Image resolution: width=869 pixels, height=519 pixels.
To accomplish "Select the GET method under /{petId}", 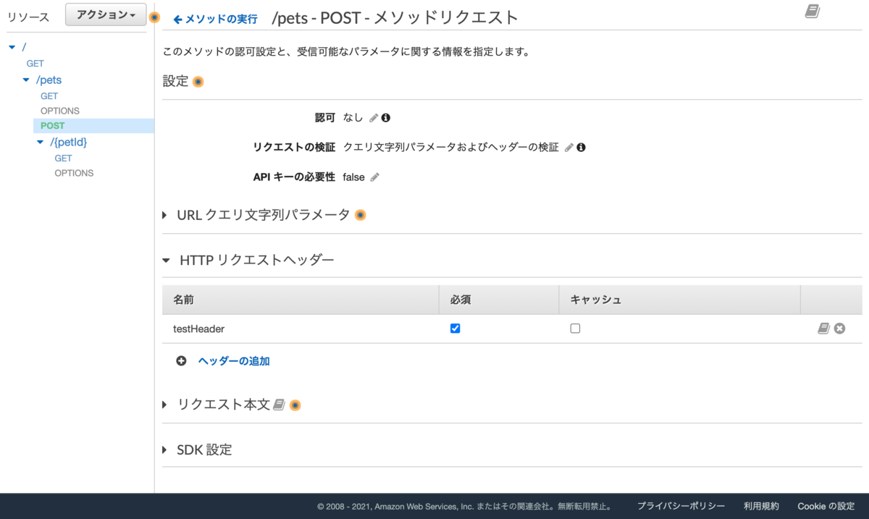I will tap(64, 158).
